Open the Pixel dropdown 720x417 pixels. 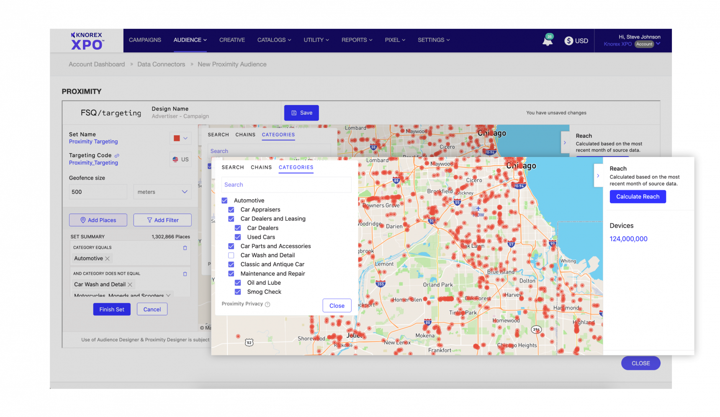click(395, 40)
